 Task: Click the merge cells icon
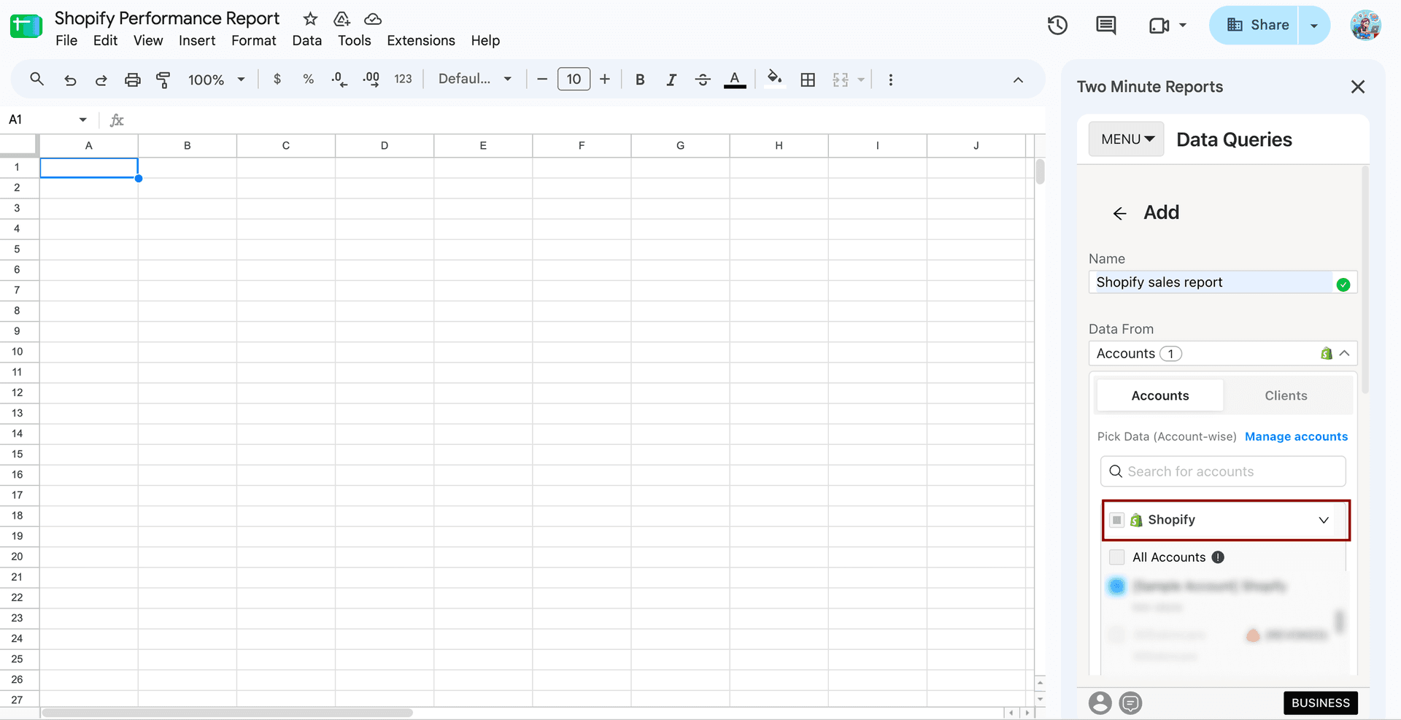point(841,80)
